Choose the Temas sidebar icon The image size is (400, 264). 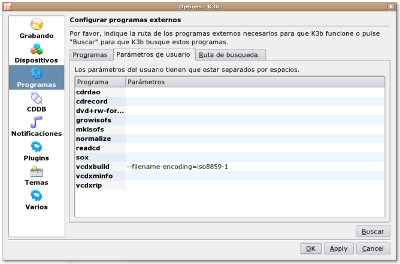[x=37, y=171]
